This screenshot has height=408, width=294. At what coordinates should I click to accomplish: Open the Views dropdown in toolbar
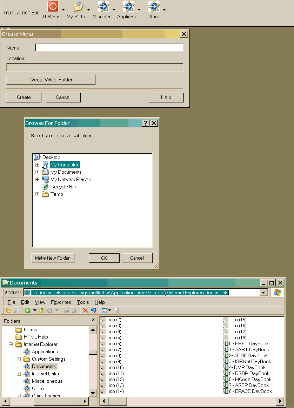[106, 310]
